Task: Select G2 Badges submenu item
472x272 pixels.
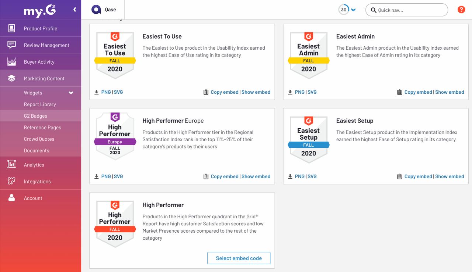Action: tap(41, 116)
